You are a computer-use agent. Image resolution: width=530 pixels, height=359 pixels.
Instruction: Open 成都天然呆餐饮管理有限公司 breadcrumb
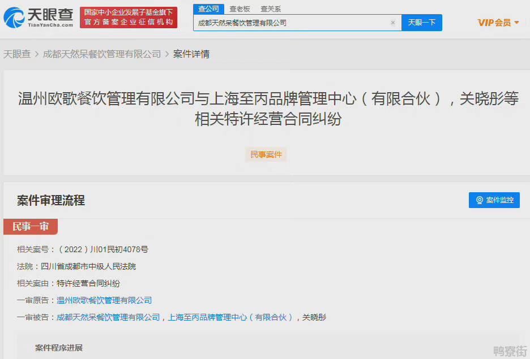(102, 54)
